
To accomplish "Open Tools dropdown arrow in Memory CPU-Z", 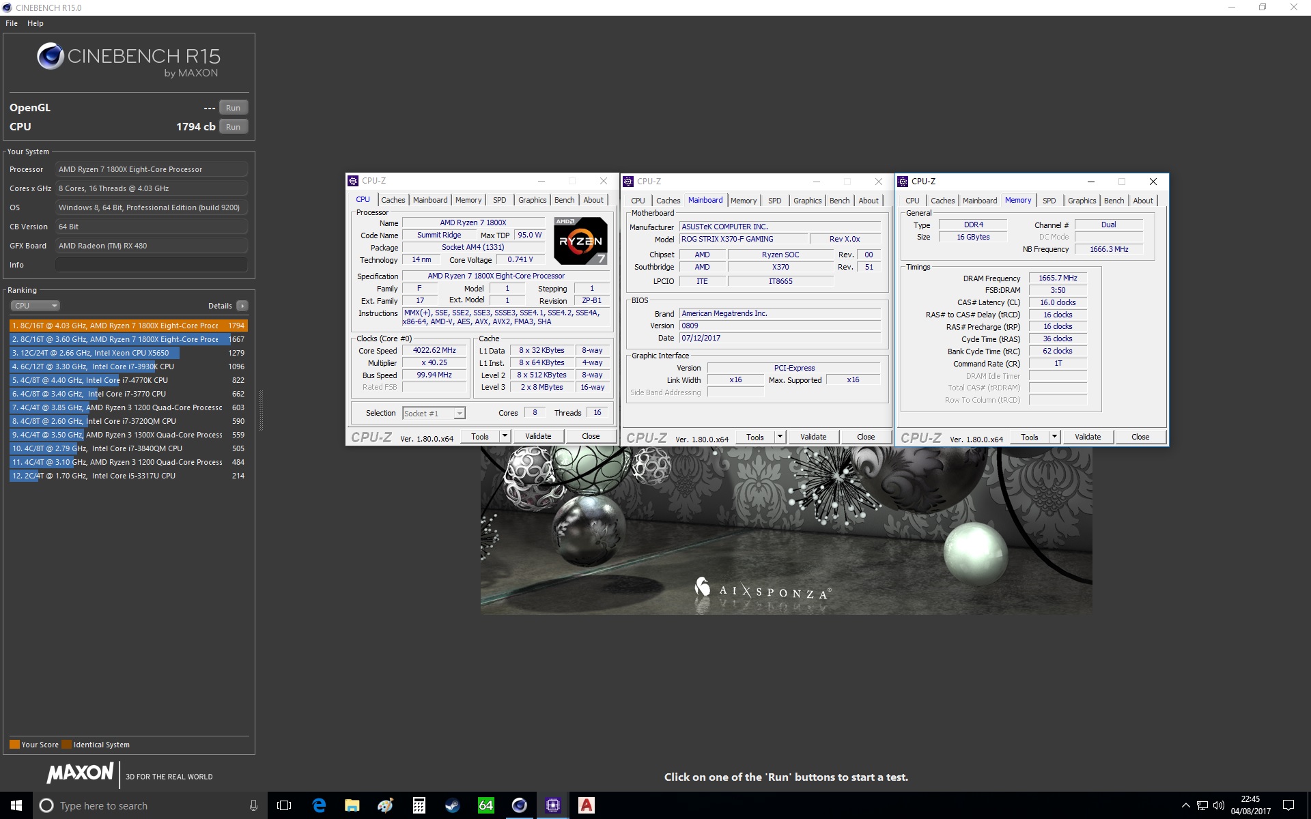I will coord(1054,437).
